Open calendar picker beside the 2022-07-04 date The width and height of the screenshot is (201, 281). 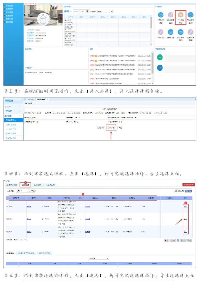point(87,11)
